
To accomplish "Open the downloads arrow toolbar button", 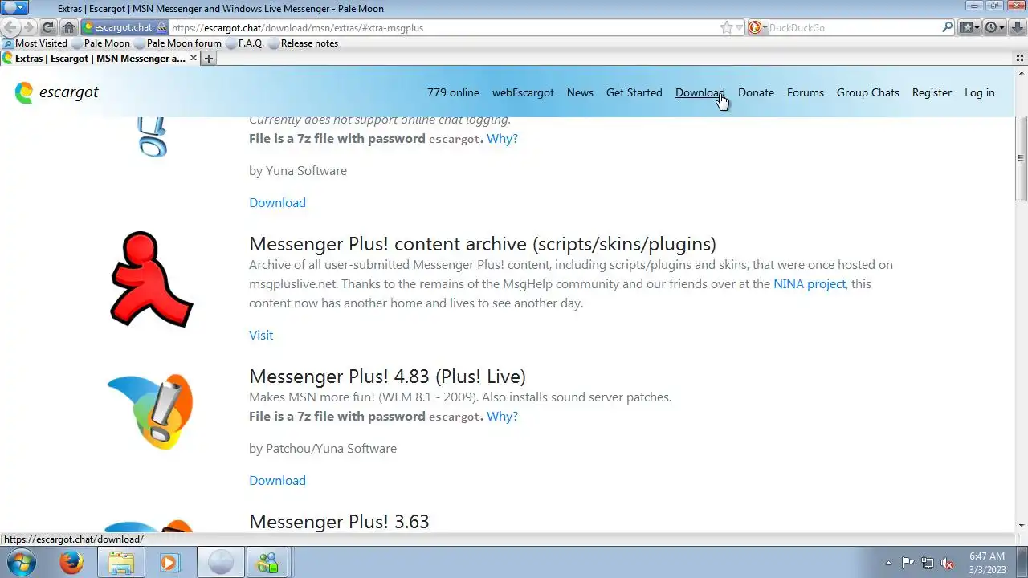I will [x=1016, y=27].
